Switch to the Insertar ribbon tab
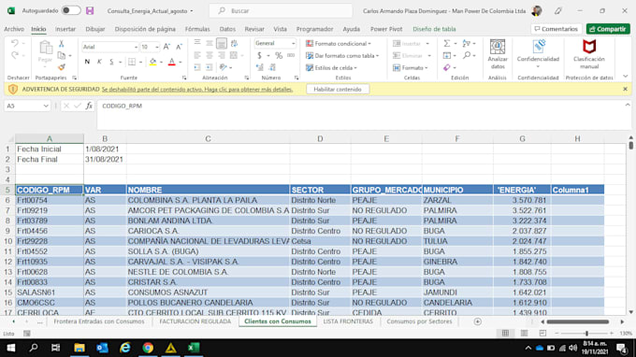Screen dimensions: 636x357 click(x=65, y=29)
